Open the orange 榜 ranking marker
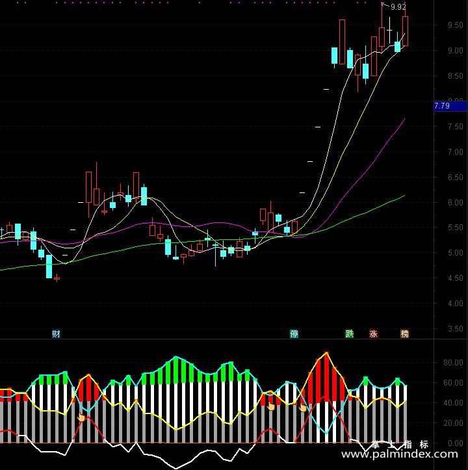The width and height of the screenshot is (468, 470). (405, 333)
